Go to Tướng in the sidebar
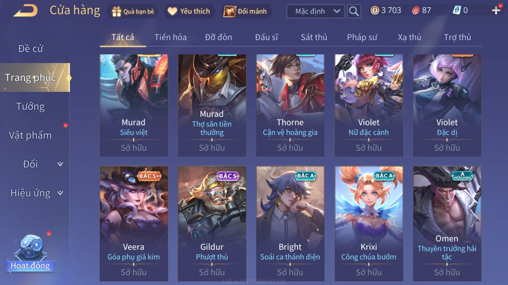Viewport: 508px width, 285px height. (30, 106)
